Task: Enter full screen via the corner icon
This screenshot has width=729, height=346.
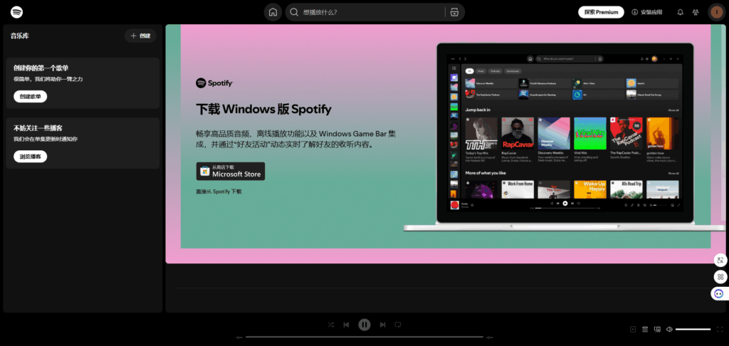Action: (x=720, y=329)
